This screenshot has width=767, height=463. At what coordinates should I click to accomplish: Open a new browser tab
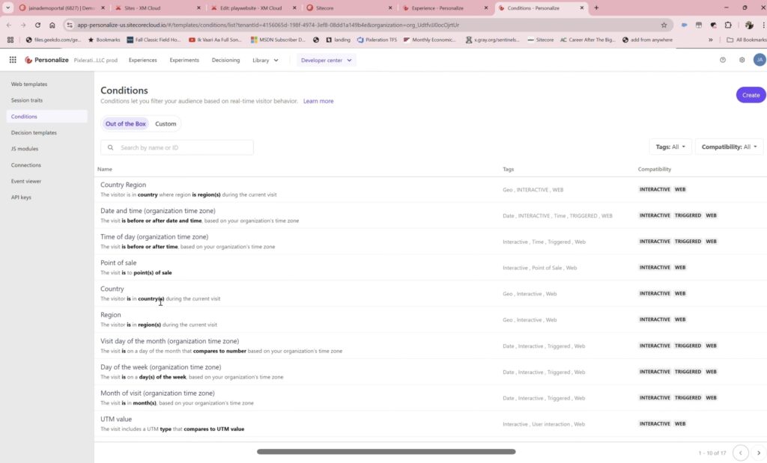(x=596, y=7)
